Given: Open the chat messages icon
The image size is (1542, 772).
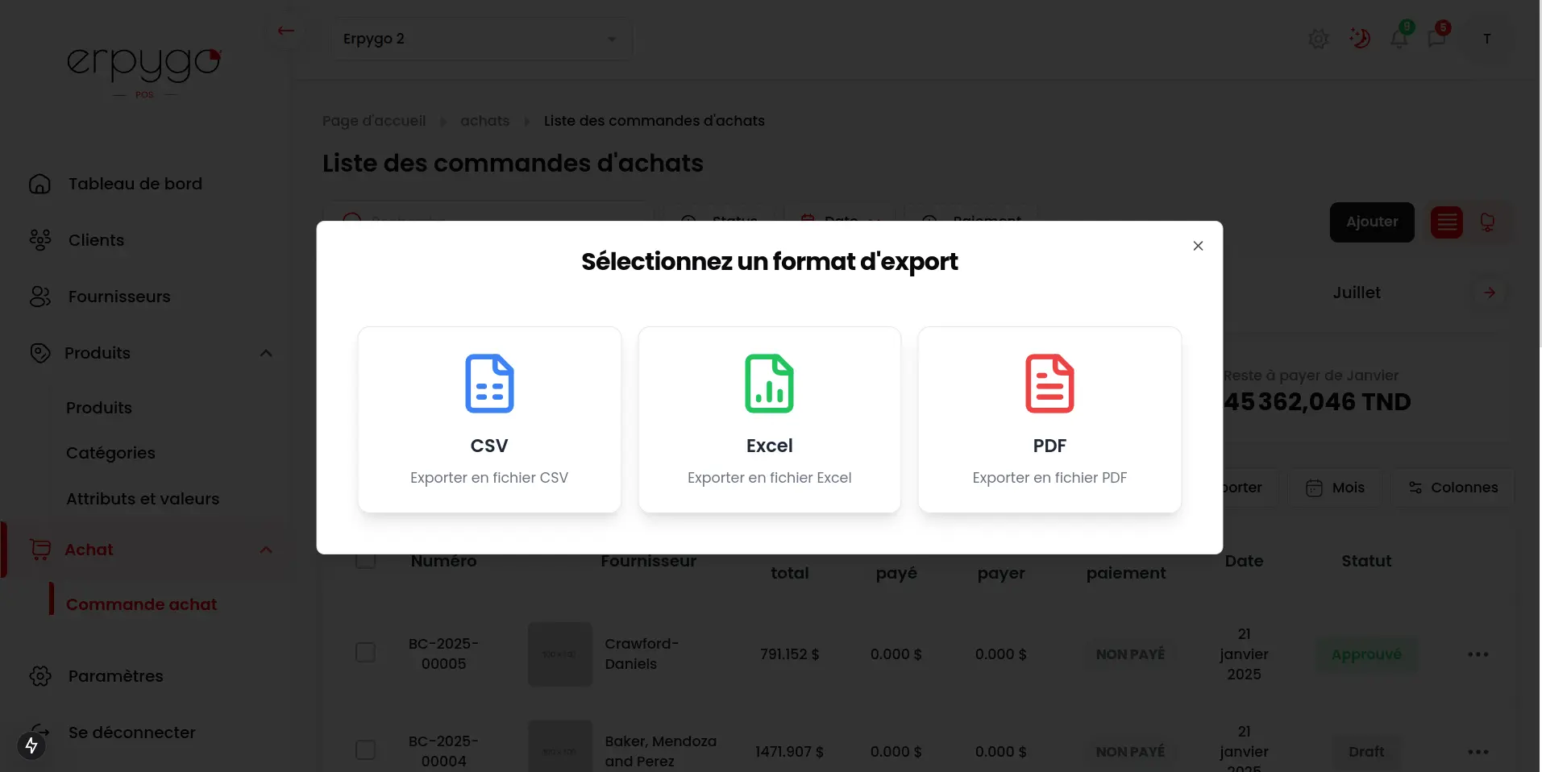Looking at the screenshot, I should 1436,38.
